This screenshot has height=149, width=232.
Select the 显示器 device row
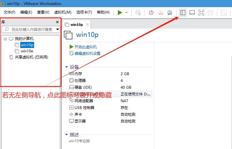110,121
